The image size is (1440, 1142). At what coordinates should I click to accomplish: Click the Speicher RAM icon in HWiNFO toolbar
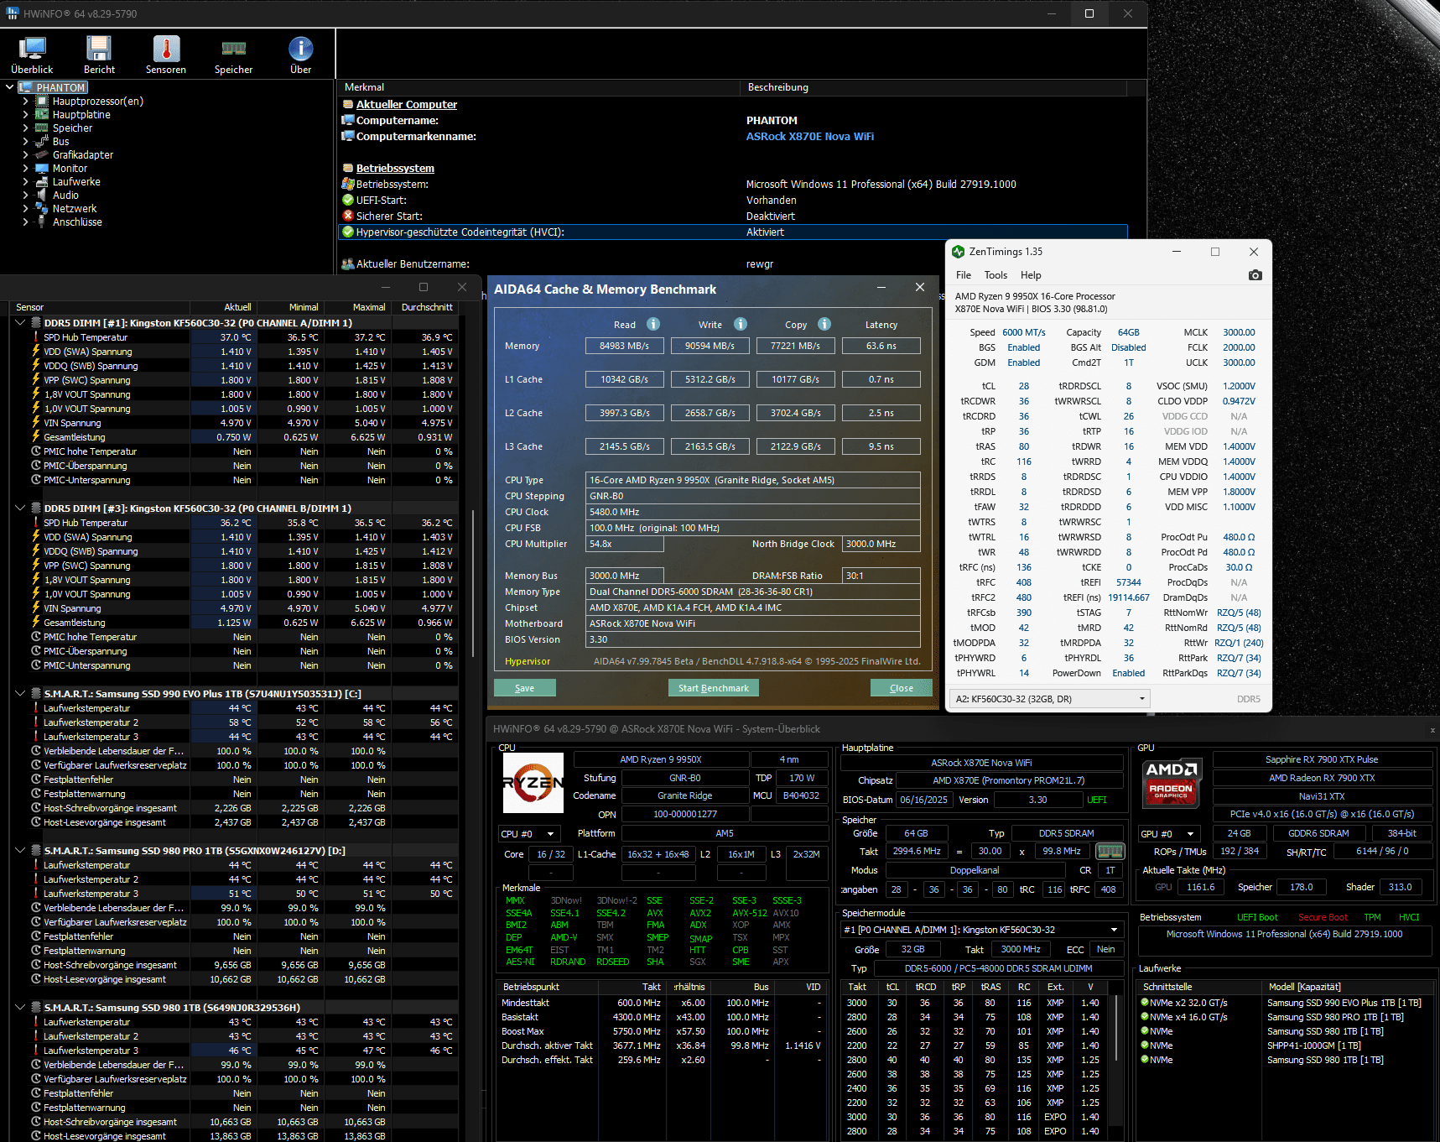tap(233, 49)
